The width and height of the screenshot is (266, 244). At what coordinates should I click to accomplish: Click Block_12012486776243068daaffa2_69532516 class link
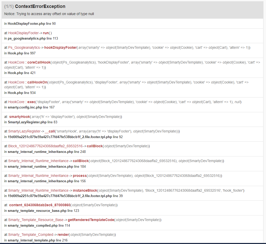[x=45, y=146]
